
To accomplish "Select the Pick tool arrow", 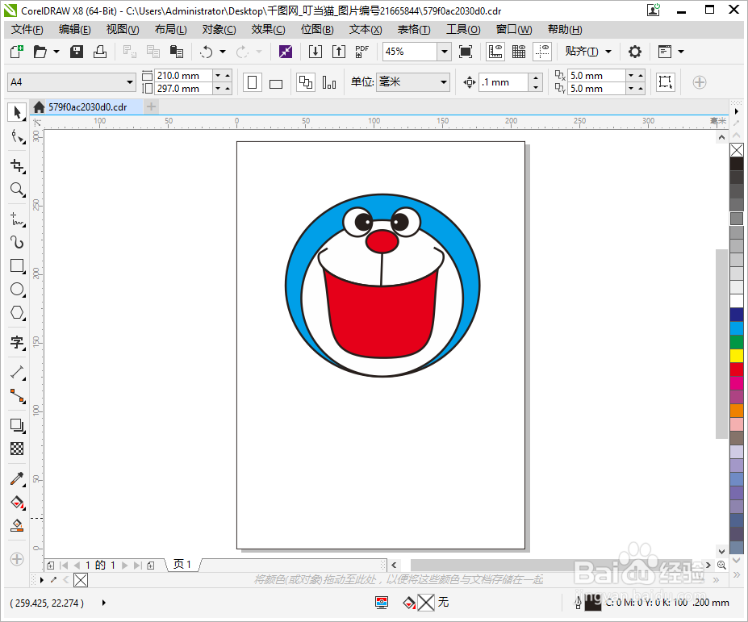I will tap(17, 113).
